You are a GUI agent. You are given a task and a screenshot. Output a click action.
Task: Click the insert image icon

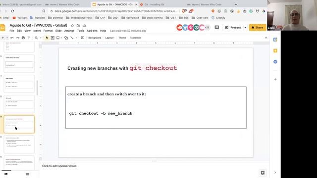point(58,38)
